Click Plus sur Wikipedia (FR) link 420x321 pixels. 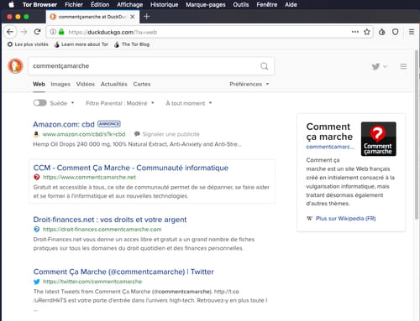coord(345,219)
